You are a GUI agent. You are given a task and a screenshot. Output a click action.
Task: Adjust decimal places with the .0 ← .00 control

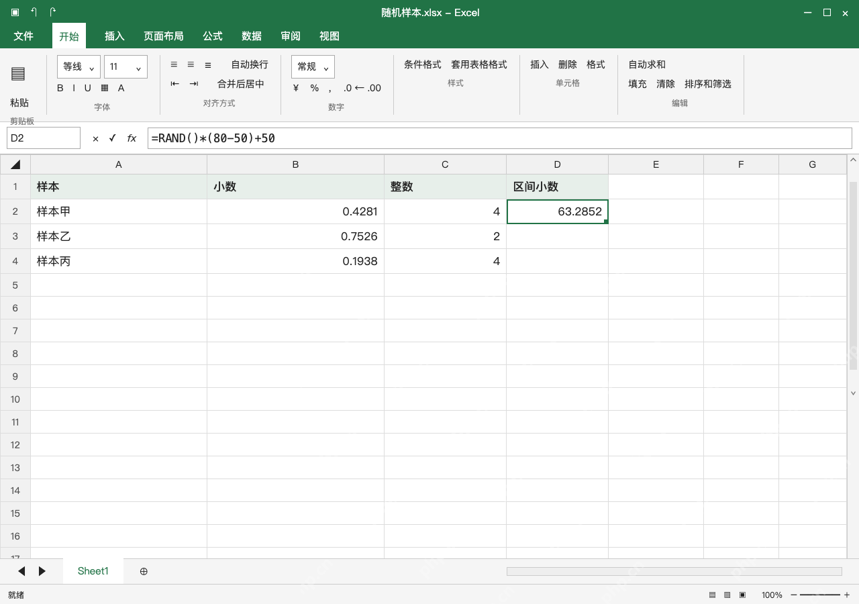pyautogui.click(x=362, y=88)
